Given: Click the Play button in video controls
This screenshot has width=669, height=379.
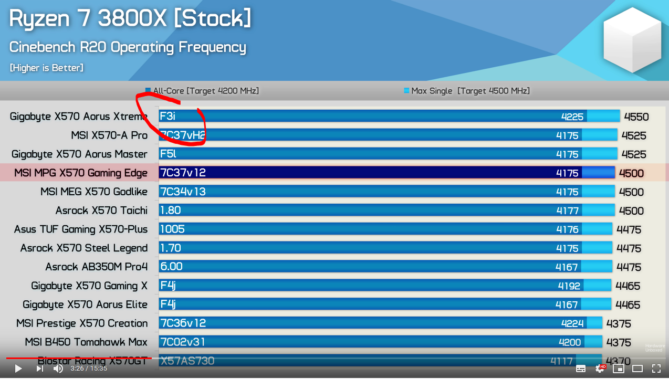Looking at the screenshot, I should 18,369.
